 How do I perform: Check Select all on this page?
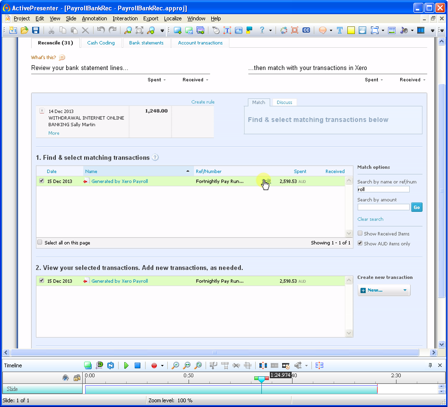[x=40, y=243]
